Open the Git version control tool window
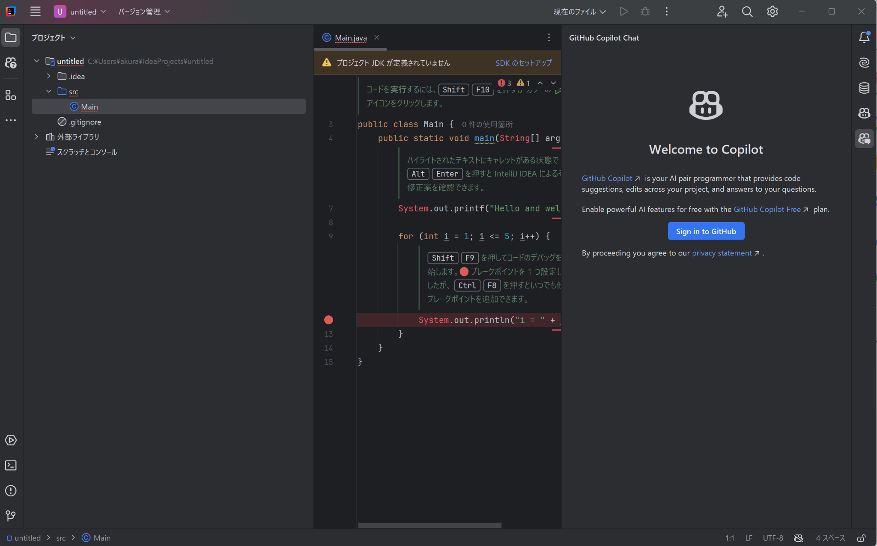 click(11, 516)
